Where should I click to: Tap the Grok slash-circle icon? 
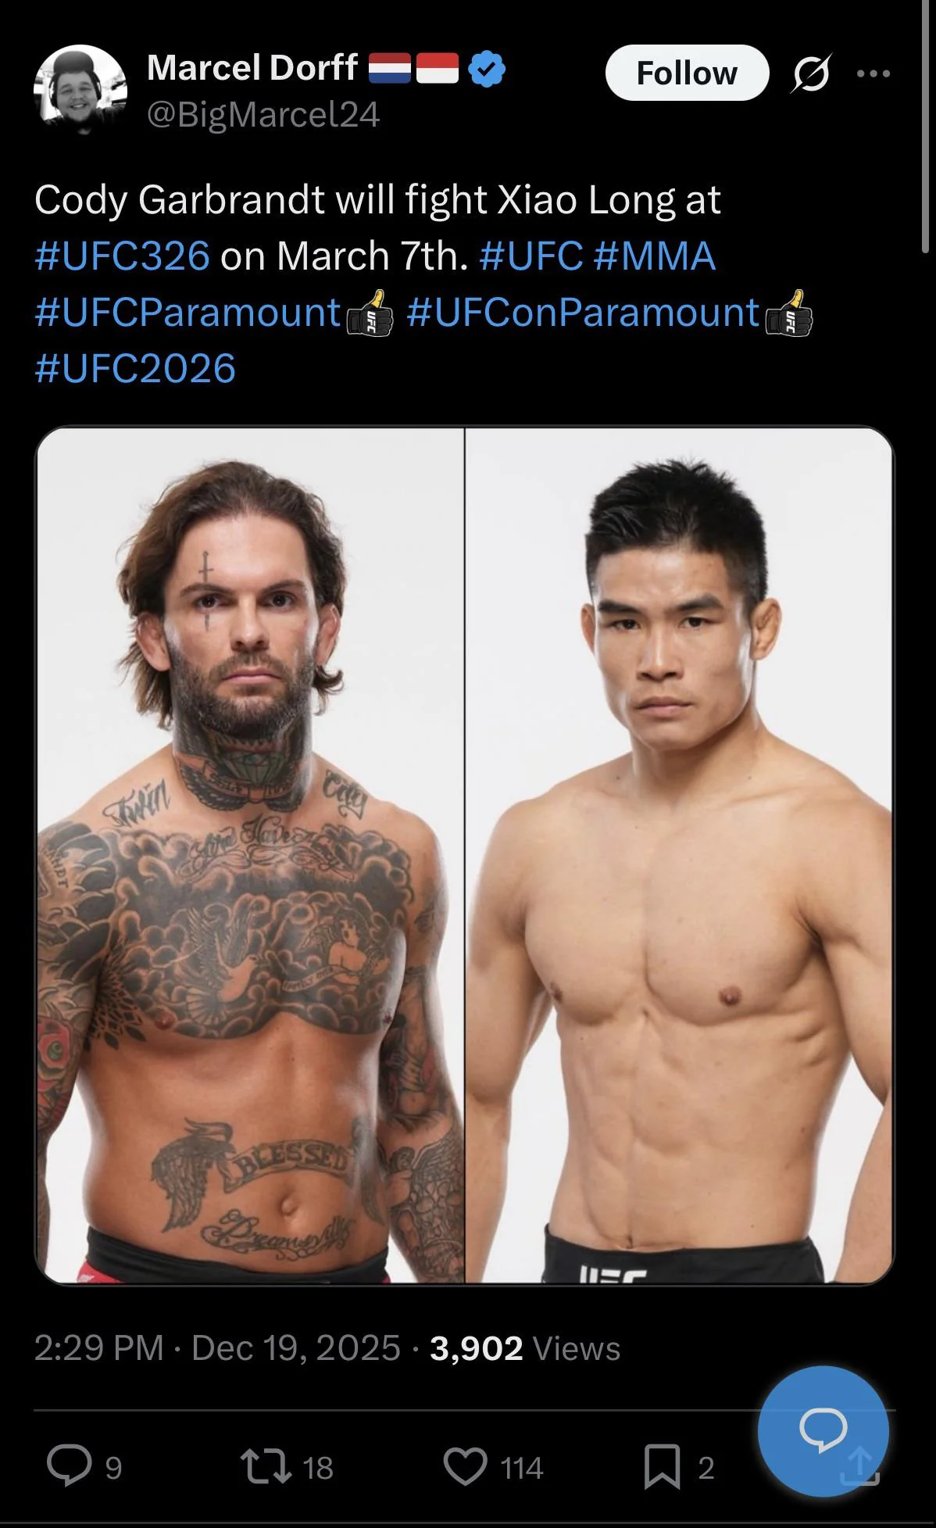[810, 73]
